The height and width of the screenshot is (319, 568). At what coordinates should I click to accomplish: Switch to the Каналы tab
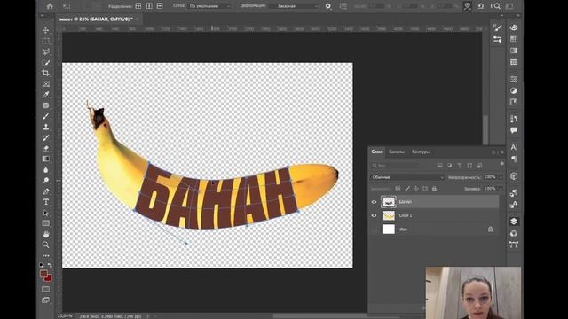coord(397,152)
